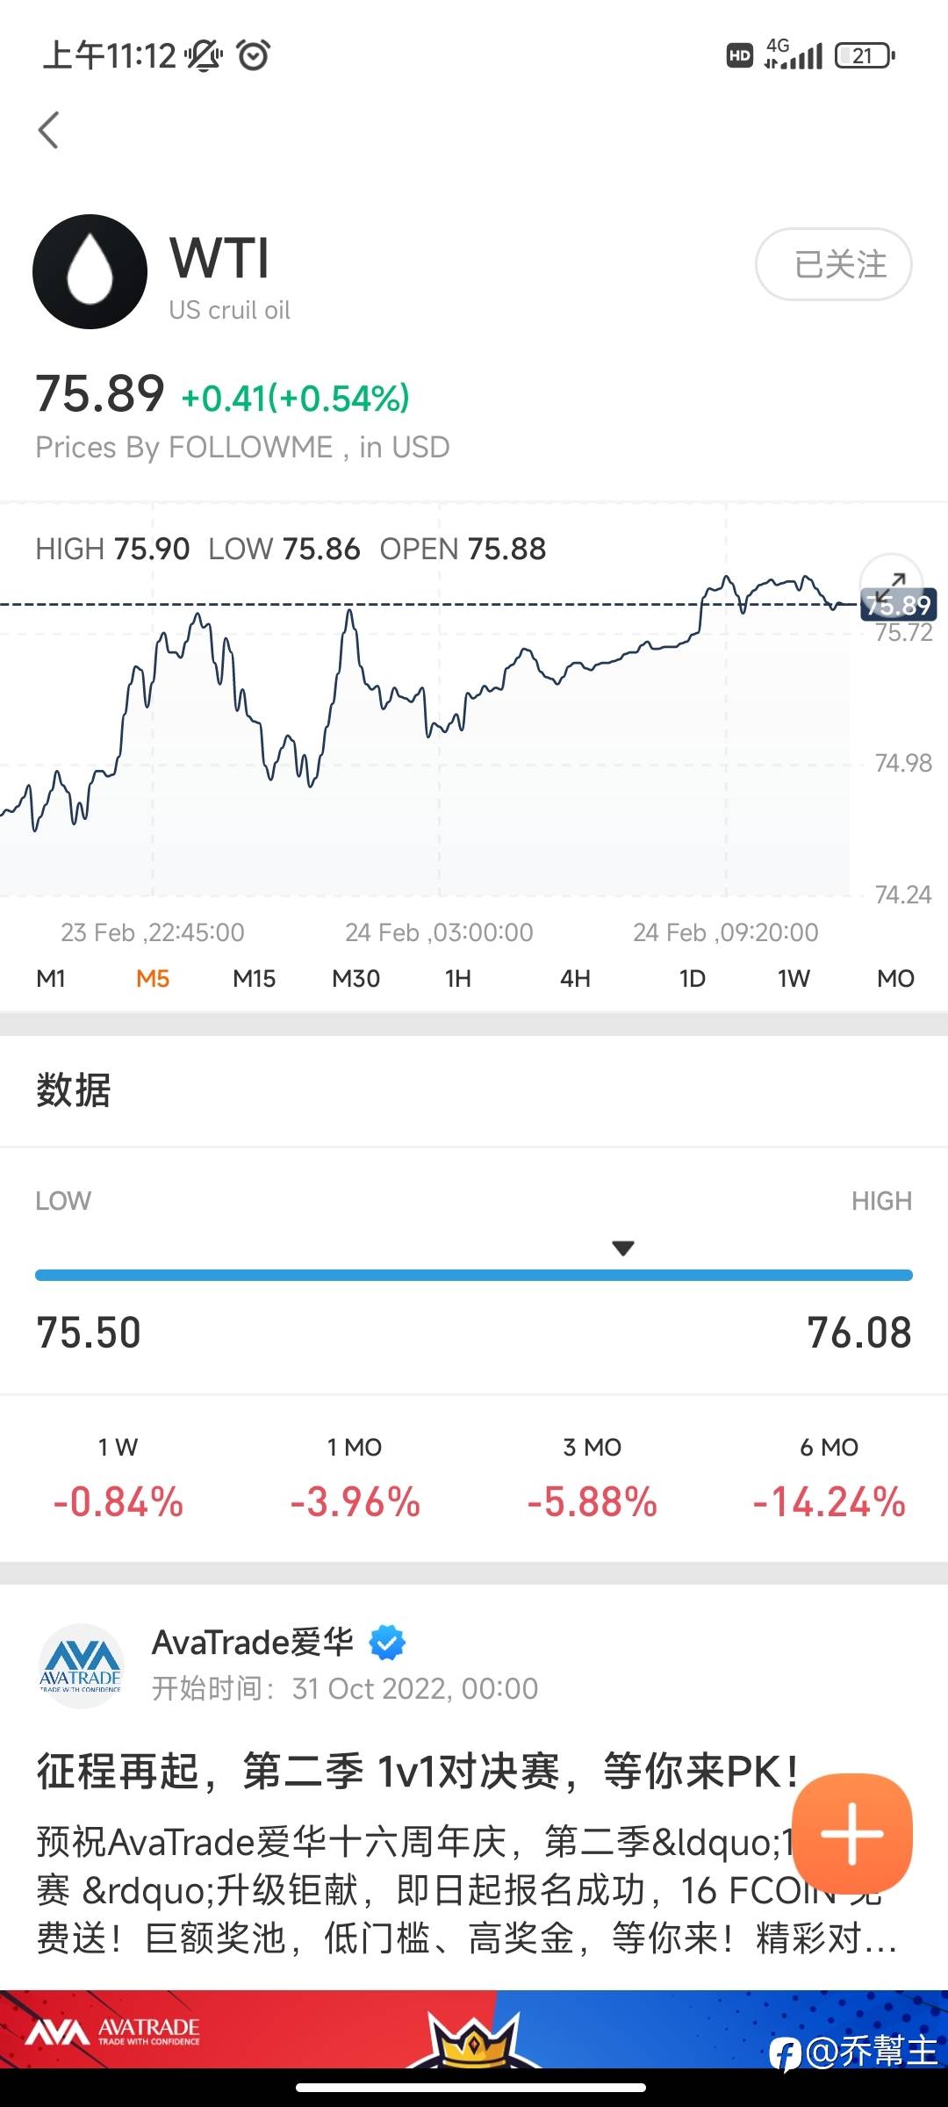Tap the back arrow icon

pyautogui.click(x=49, y=130)
